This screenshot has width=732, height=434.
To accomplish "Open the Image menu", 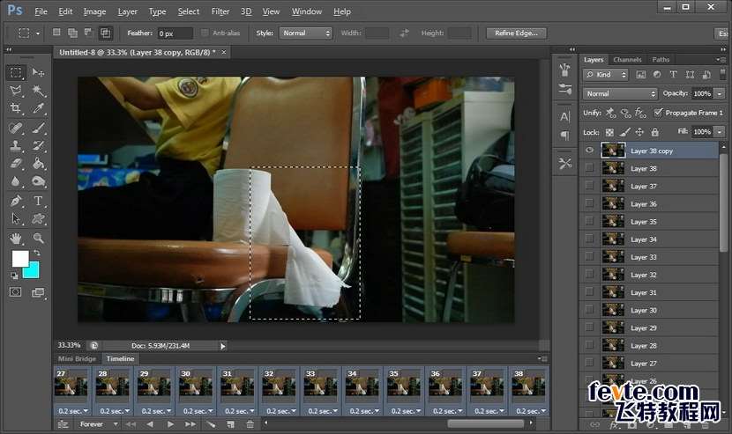I will click(x=94, y=11).
